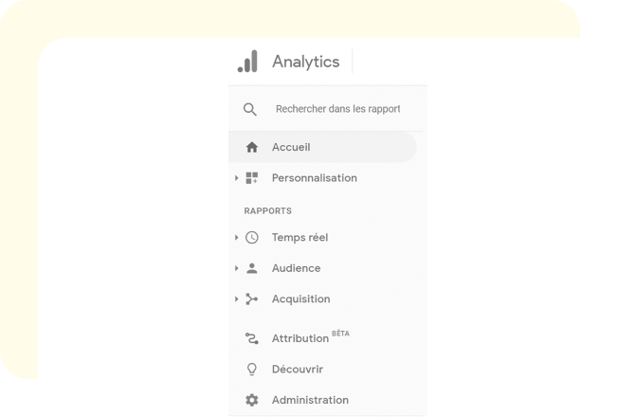This screenshot has width=618, height=417.
Task: Expand the Personnalisation section arrow
Action: tap(236, 178)
